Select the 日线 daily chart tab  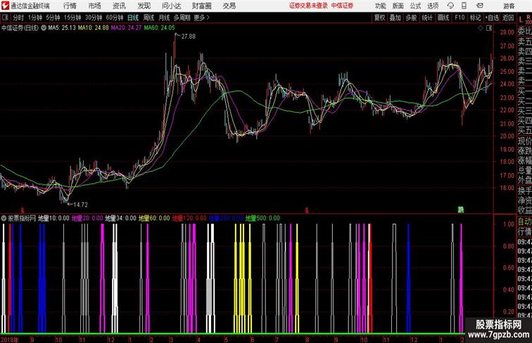[x=133, y=18]
